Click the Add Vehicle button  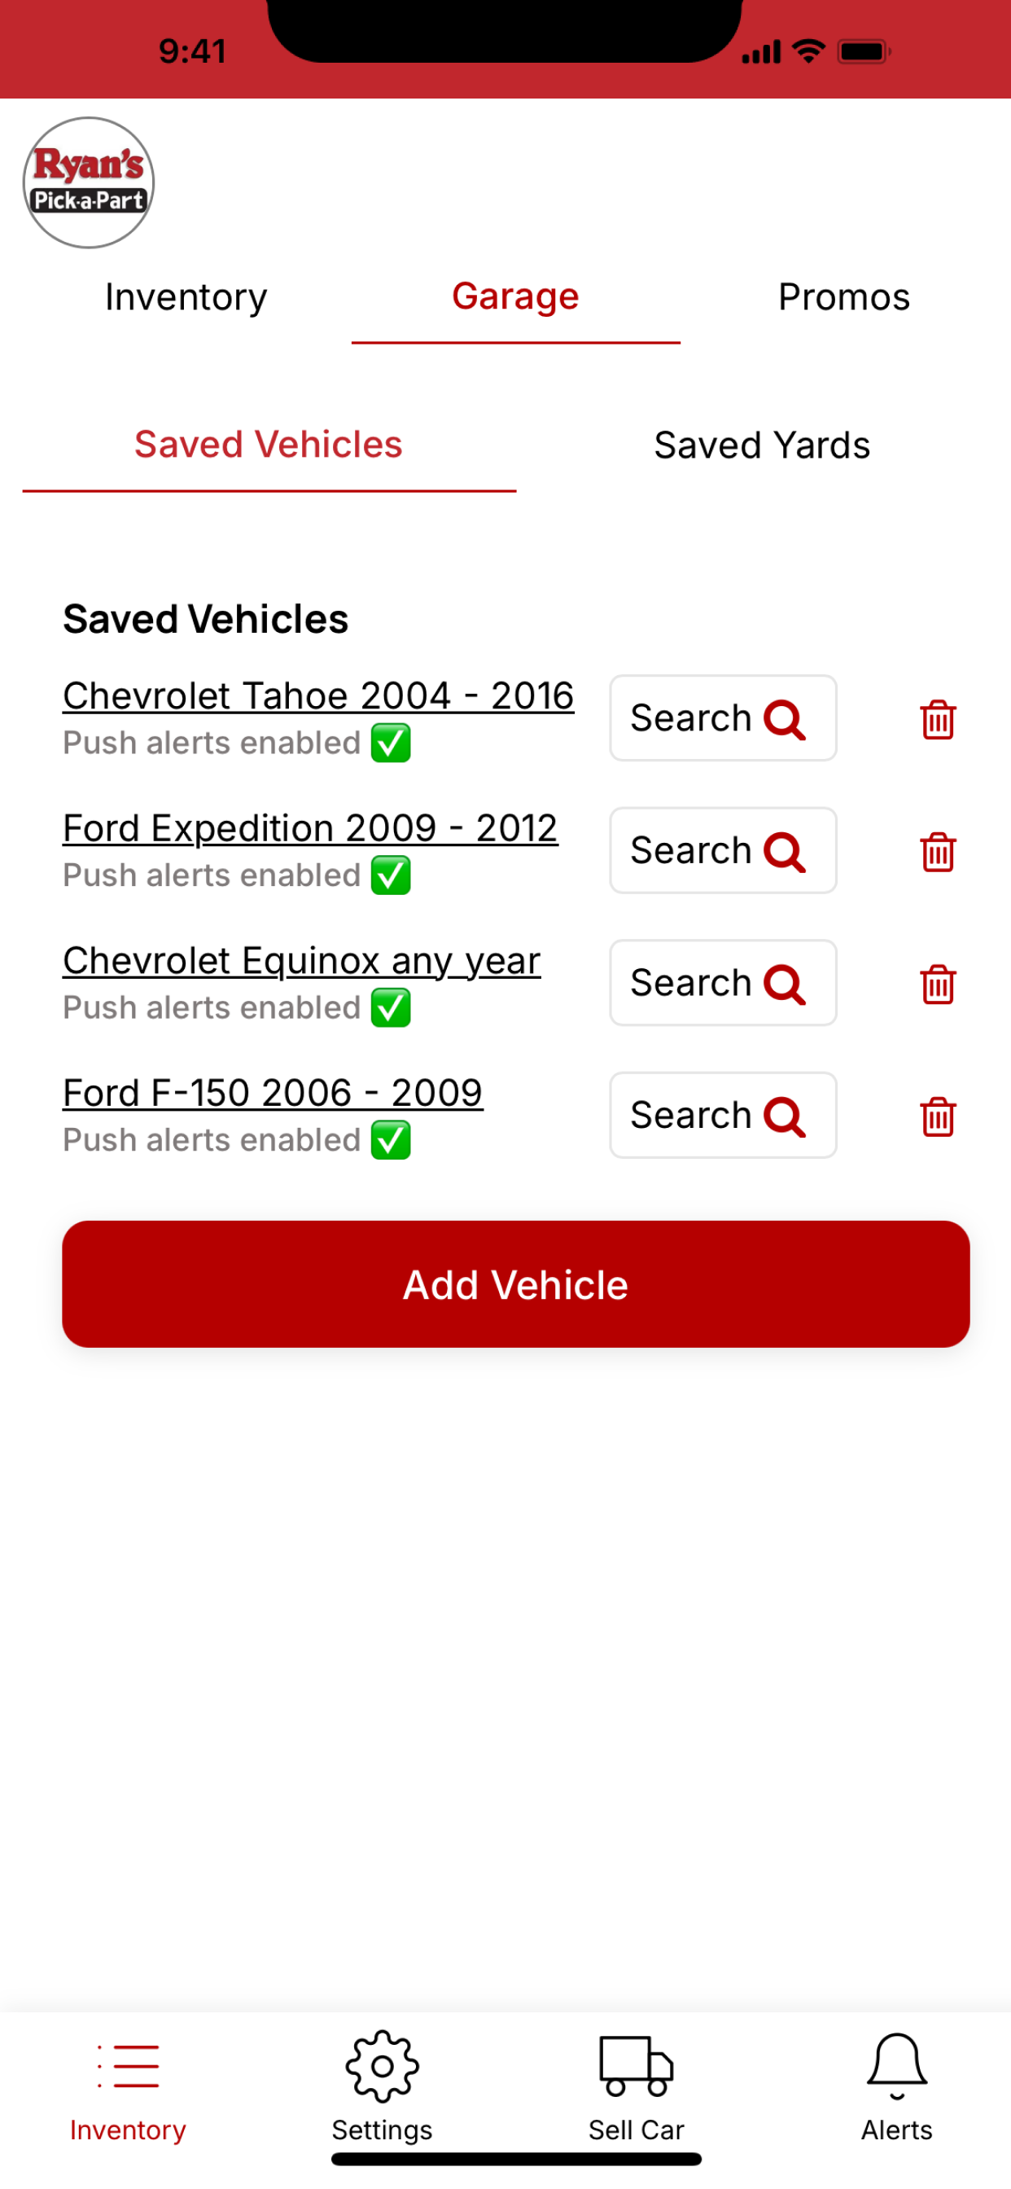pos(516,1284)
